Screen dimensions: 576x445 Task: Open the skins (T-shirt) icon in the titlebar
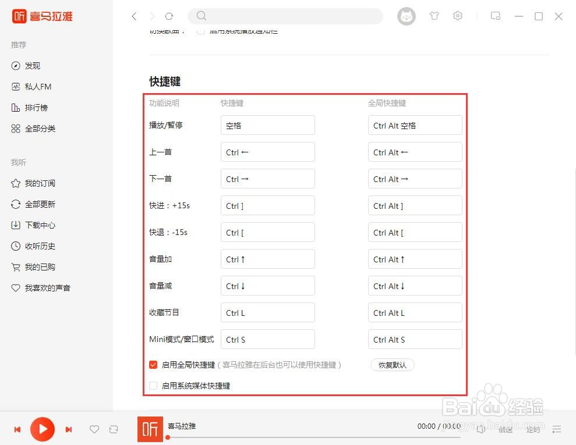(434, 16)
